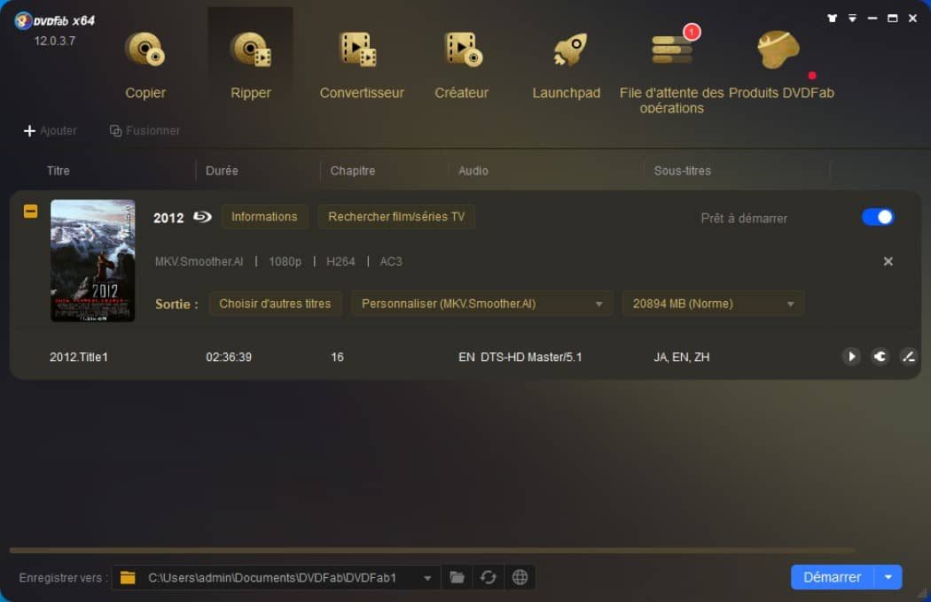The image size is (931, 602).
Task: Click the EN DTS-HD Master/5.1 audio entry
Action: click(520, 357)
